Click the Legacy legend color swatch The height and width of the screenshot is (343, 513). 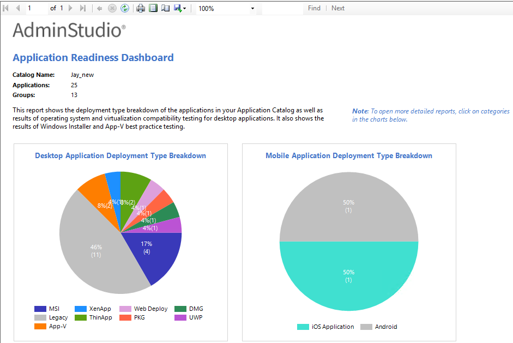tap(40, 317)
